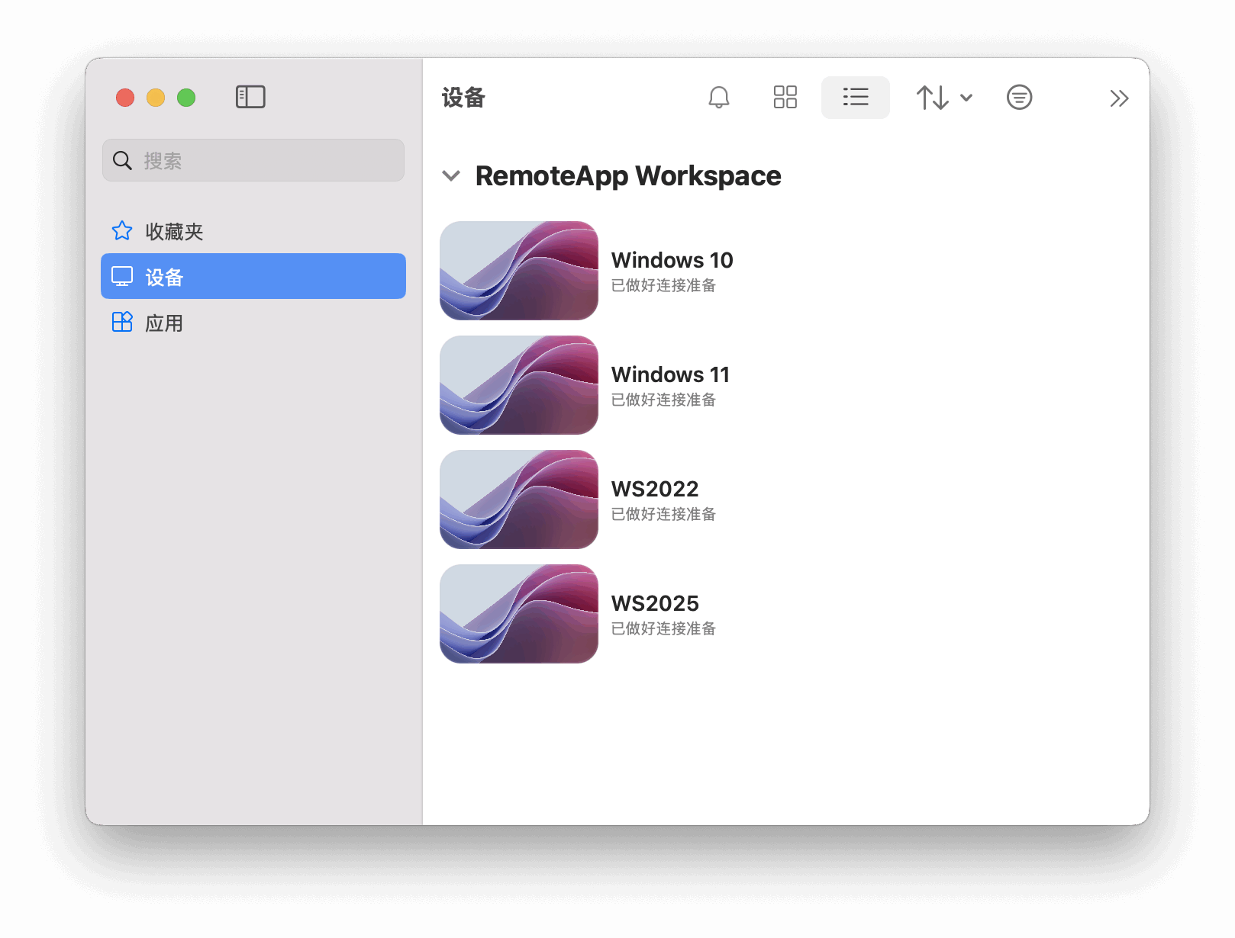The image size is (1235, 938).
Task: Click the apps icon beside 应用
Action: pyautogui.click(x=122, y=322)
